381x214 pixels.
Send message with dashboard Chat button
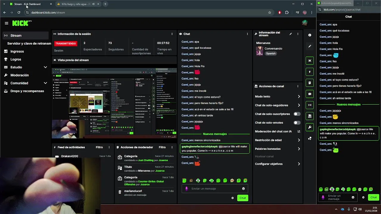243,198
